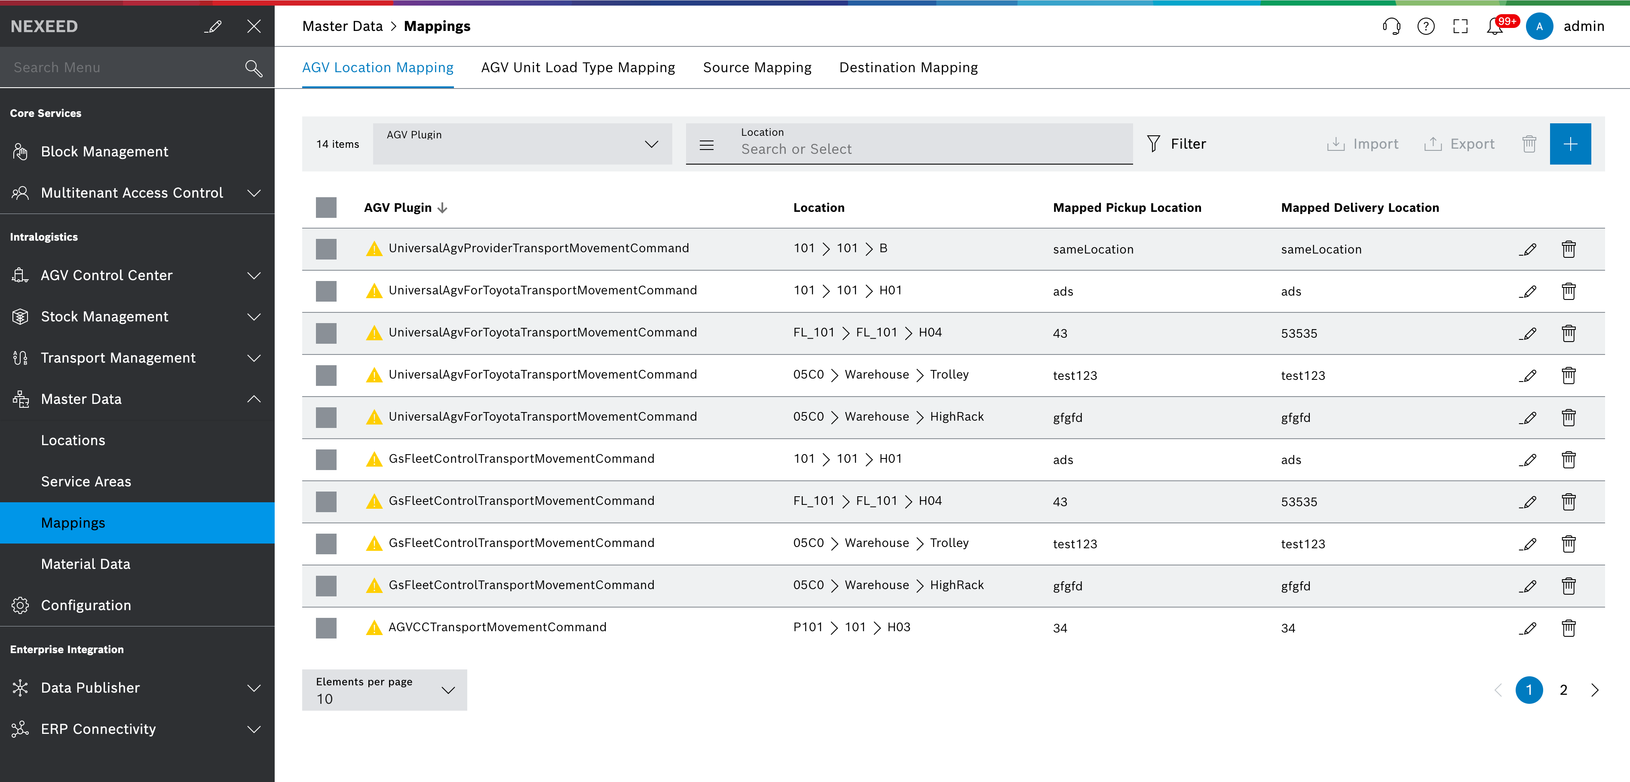Delete the GsFleetControl row with H01 location
1630x782 pixels.
(1568, 459)
